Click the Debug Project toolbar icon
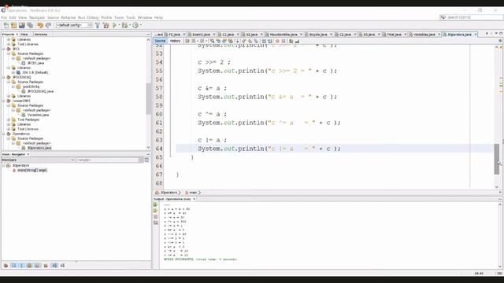Viewport: 504px width, 283px height. click(x=124, y=25)
